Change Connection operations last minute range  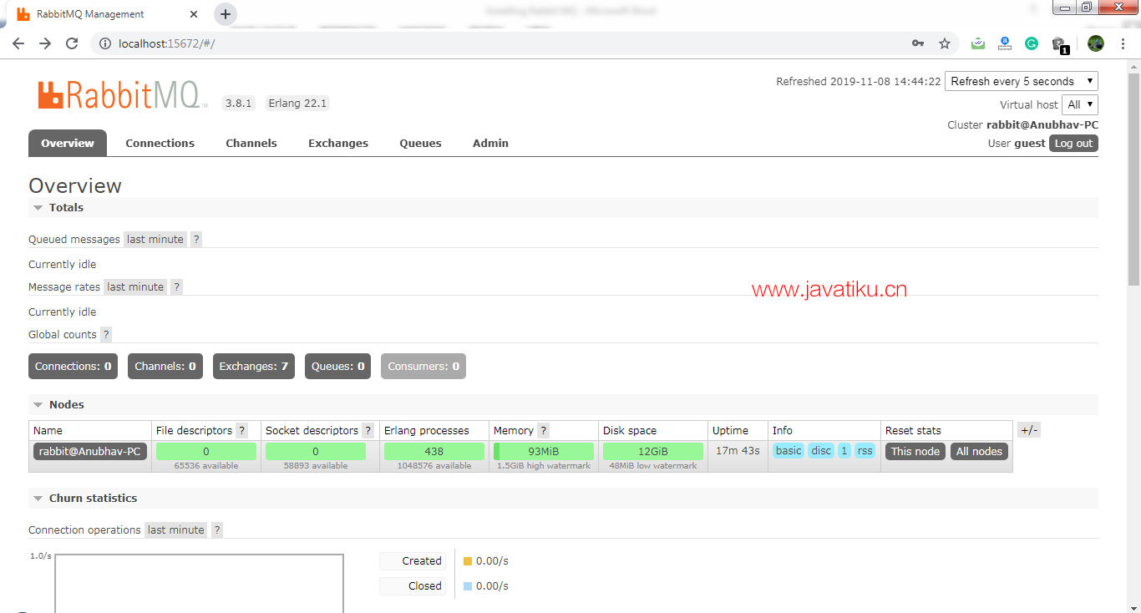(x=175, y=529)
